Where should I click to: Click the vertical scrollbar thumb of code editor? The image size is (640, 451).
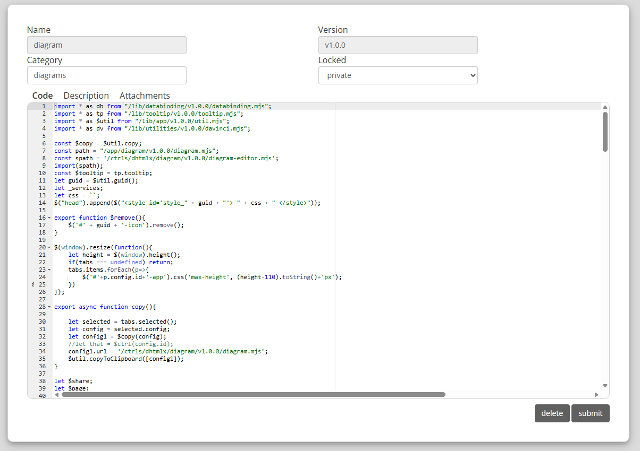click(605, 132)
